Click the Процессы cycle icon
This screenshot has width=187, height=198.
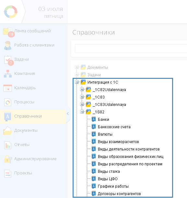click(x=8, y=102)
